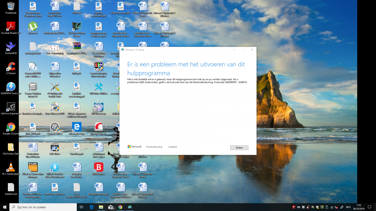Open the Safely Remove Hardware USB tray icon
This screenshot has width=376, height=211.
tap(327, 207)
